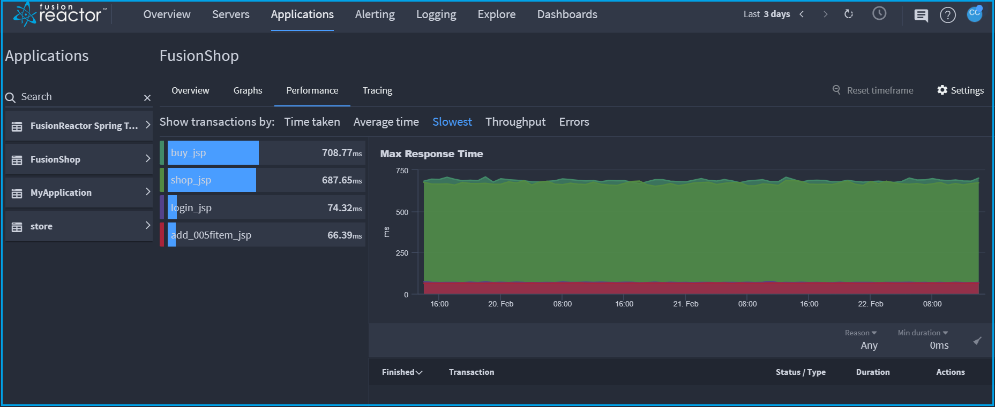Image resolution: width=995 pixels, height=407 pixels.
Task: Open the CC user avatar menu
Action: click(975, 13)
